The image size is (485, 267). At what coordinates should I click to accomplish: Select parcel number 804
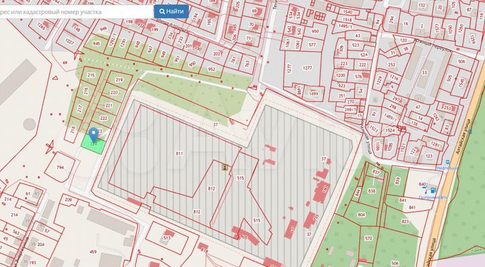(361, 215)
